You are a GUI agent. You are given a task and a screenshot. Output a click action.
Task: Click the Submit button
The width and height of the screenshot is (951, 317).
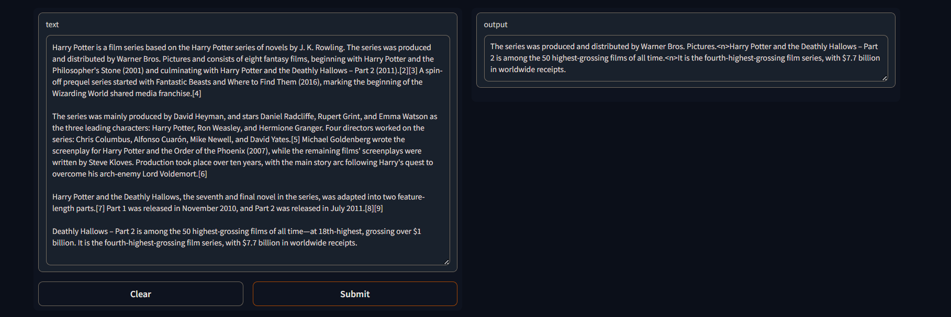(355, 294)
